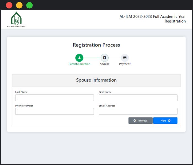
Task: Click the Parent/Guardian step circle icon
Action: point(79,58)
